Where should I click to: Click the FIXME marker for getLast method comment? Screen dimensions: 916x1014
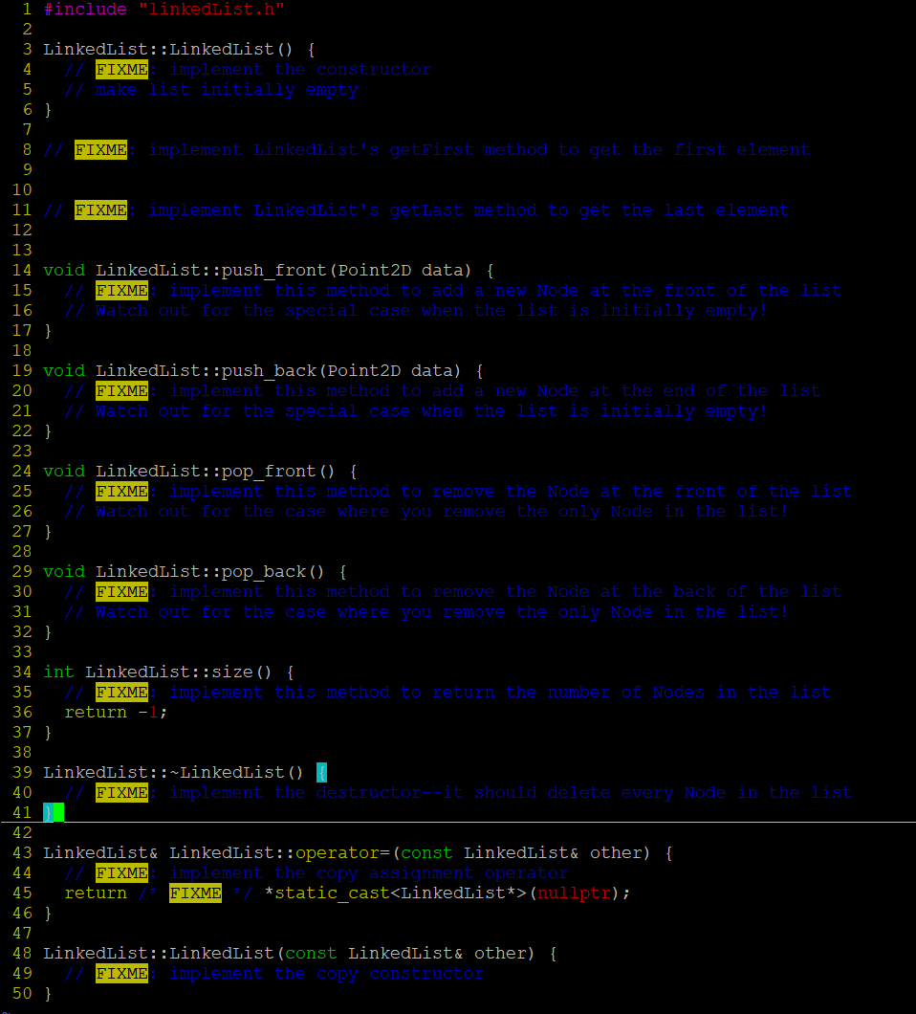(x=100, y=209)
